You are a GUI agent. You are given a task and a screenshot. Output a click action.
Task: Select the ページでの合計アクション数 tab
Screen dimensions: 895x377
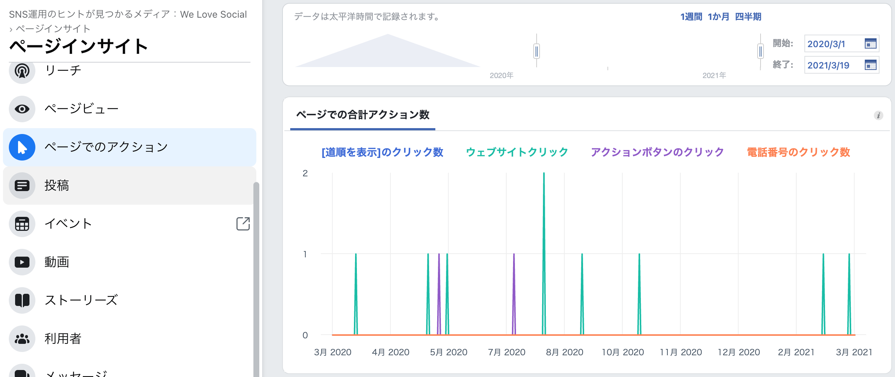[363, 115]
